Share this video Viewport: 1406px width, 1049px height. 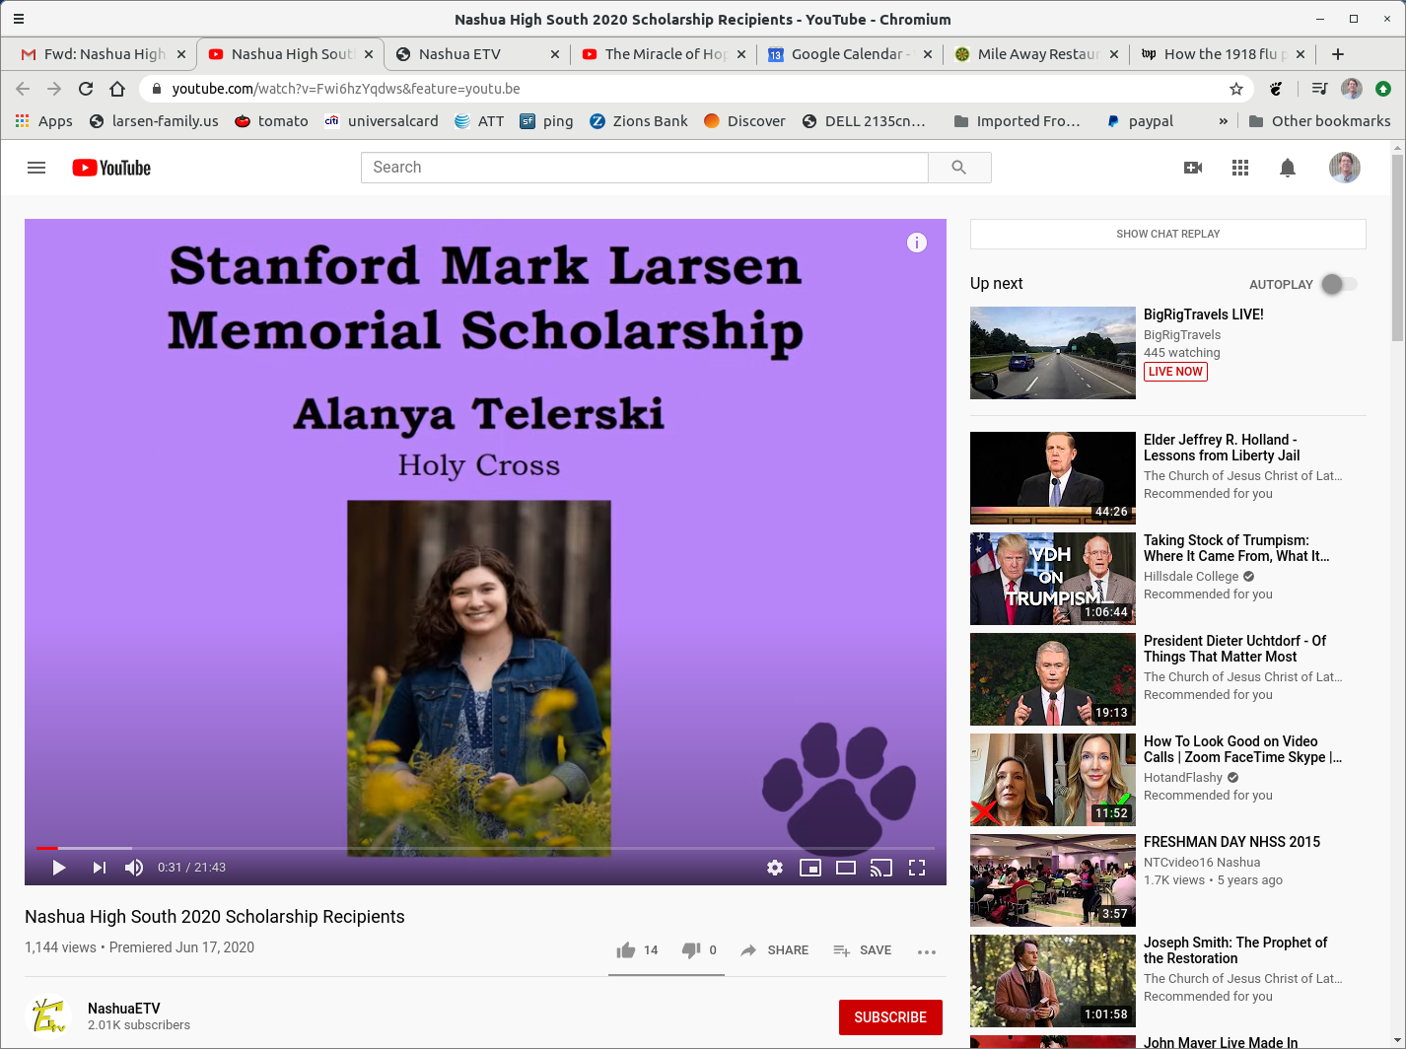(774, 950)
